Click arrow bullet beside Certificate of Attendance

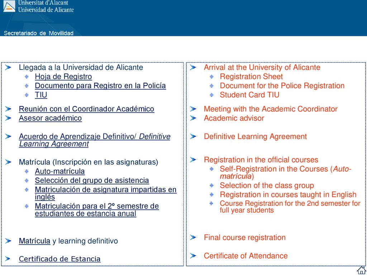point(193,256)
